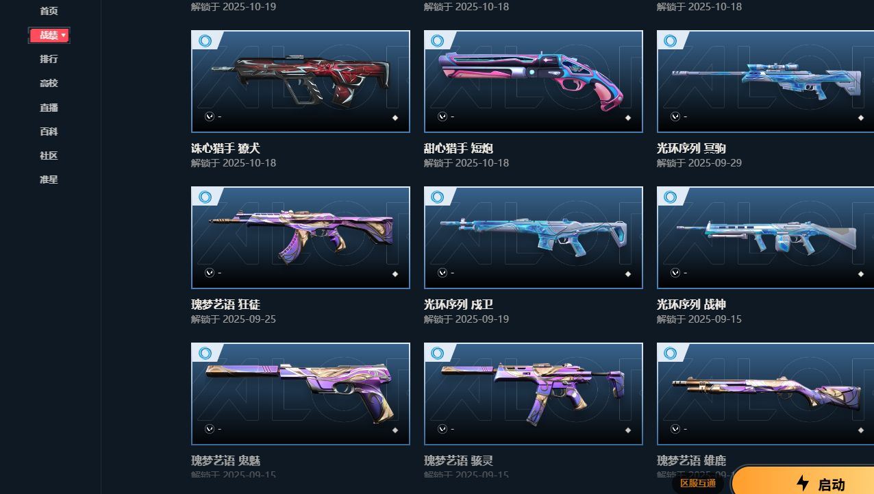
Task: Go to the 排行 section
Action: pos(49,59)
